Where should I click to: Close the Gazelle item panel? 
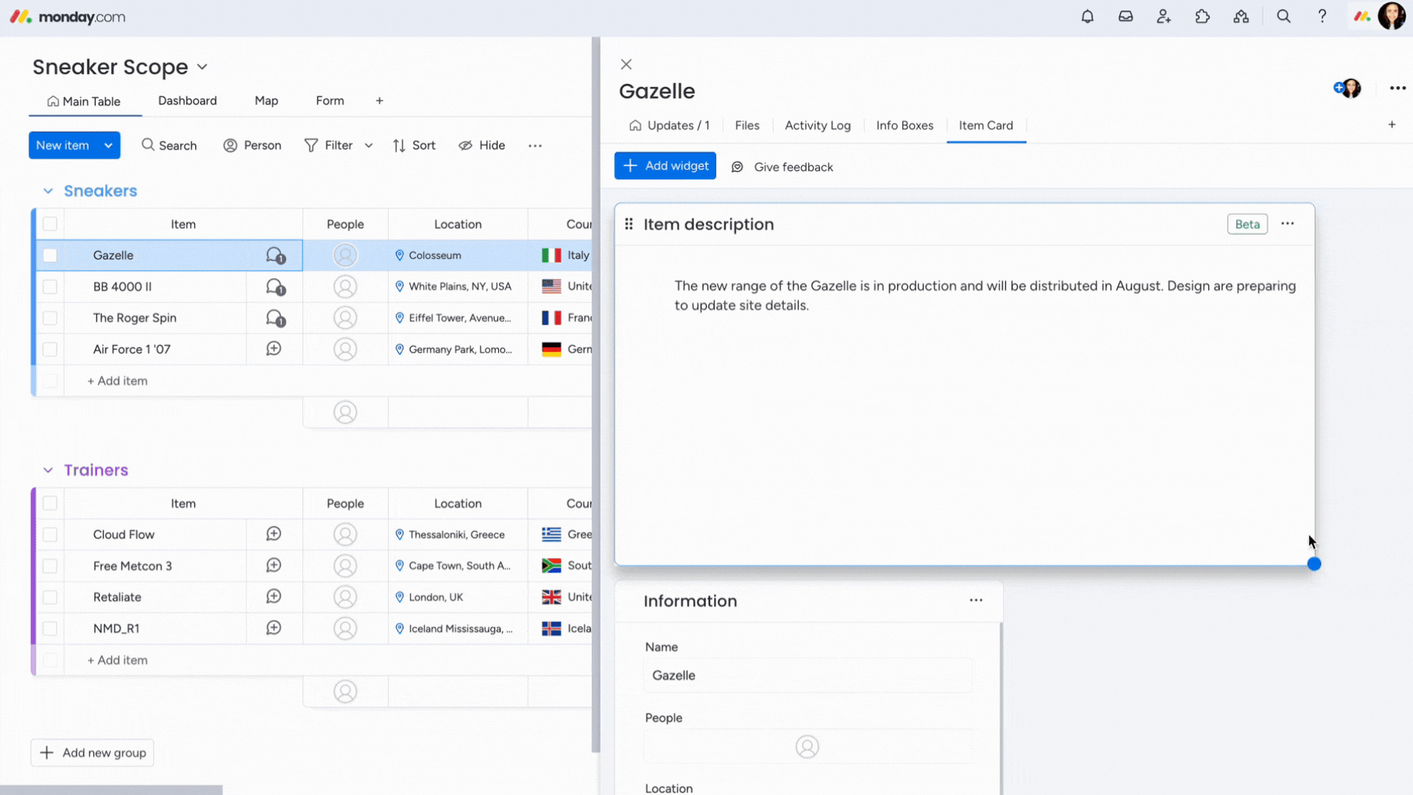[626, 64]
